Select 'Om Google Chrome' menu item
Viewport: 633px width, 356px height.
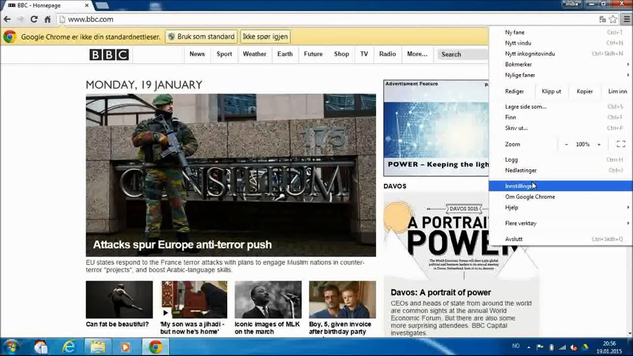coord(560,197)
